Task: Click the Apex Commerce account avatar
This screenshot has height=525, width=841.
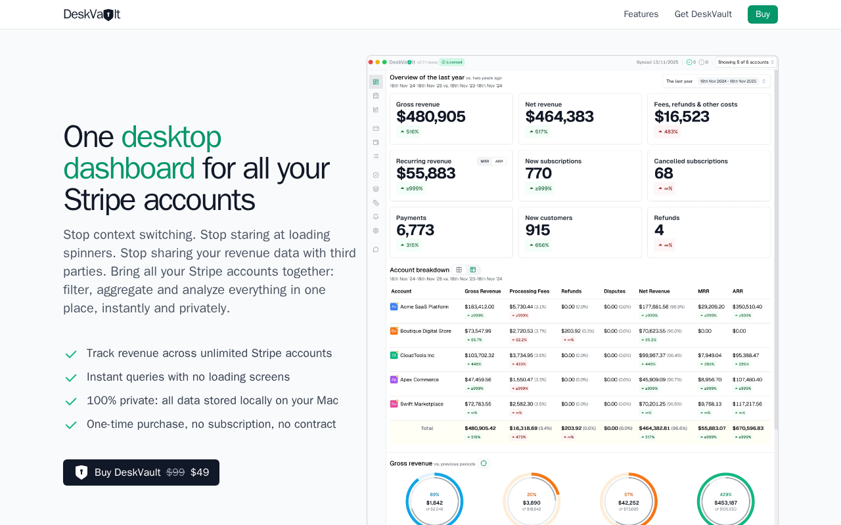Action: tap(394, 379)
